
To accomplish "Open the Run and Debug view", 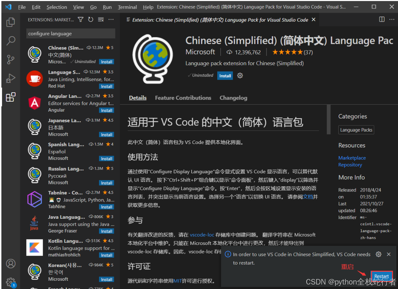I will pos(10,78).
